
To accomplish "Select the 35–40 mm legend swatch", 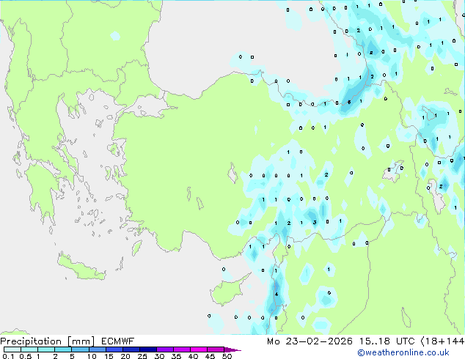I will coord(182,349).
